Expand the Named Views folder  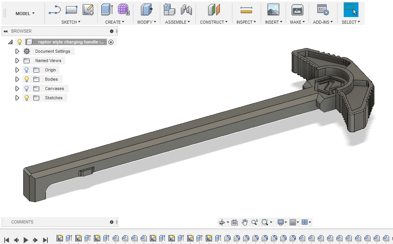(x=17, y=61)
